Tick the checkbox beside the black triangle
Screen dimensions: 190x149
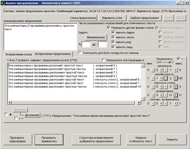(6, 114)
